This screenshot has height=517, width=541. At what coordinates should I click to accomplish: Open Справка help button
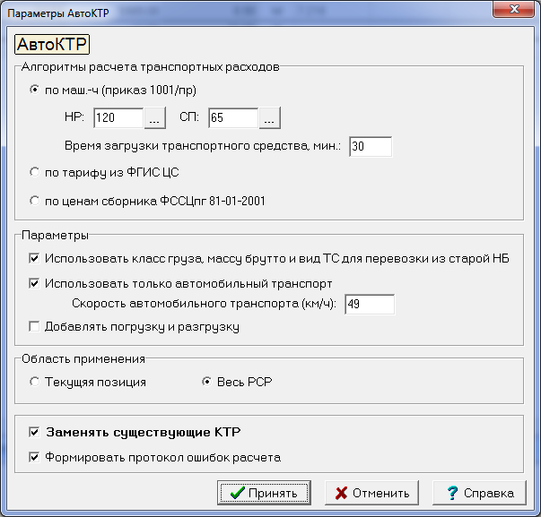[479, 493]
